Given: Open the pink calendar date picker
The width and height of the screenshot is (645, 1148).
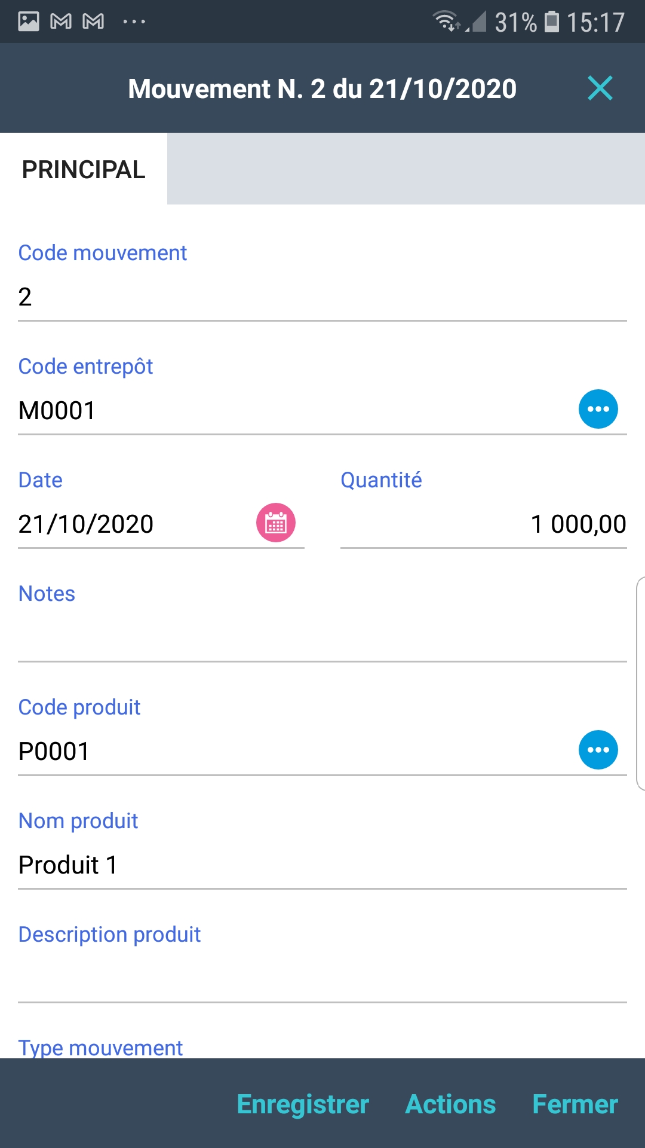Looking at the screenshot, I should click(275, 523).
